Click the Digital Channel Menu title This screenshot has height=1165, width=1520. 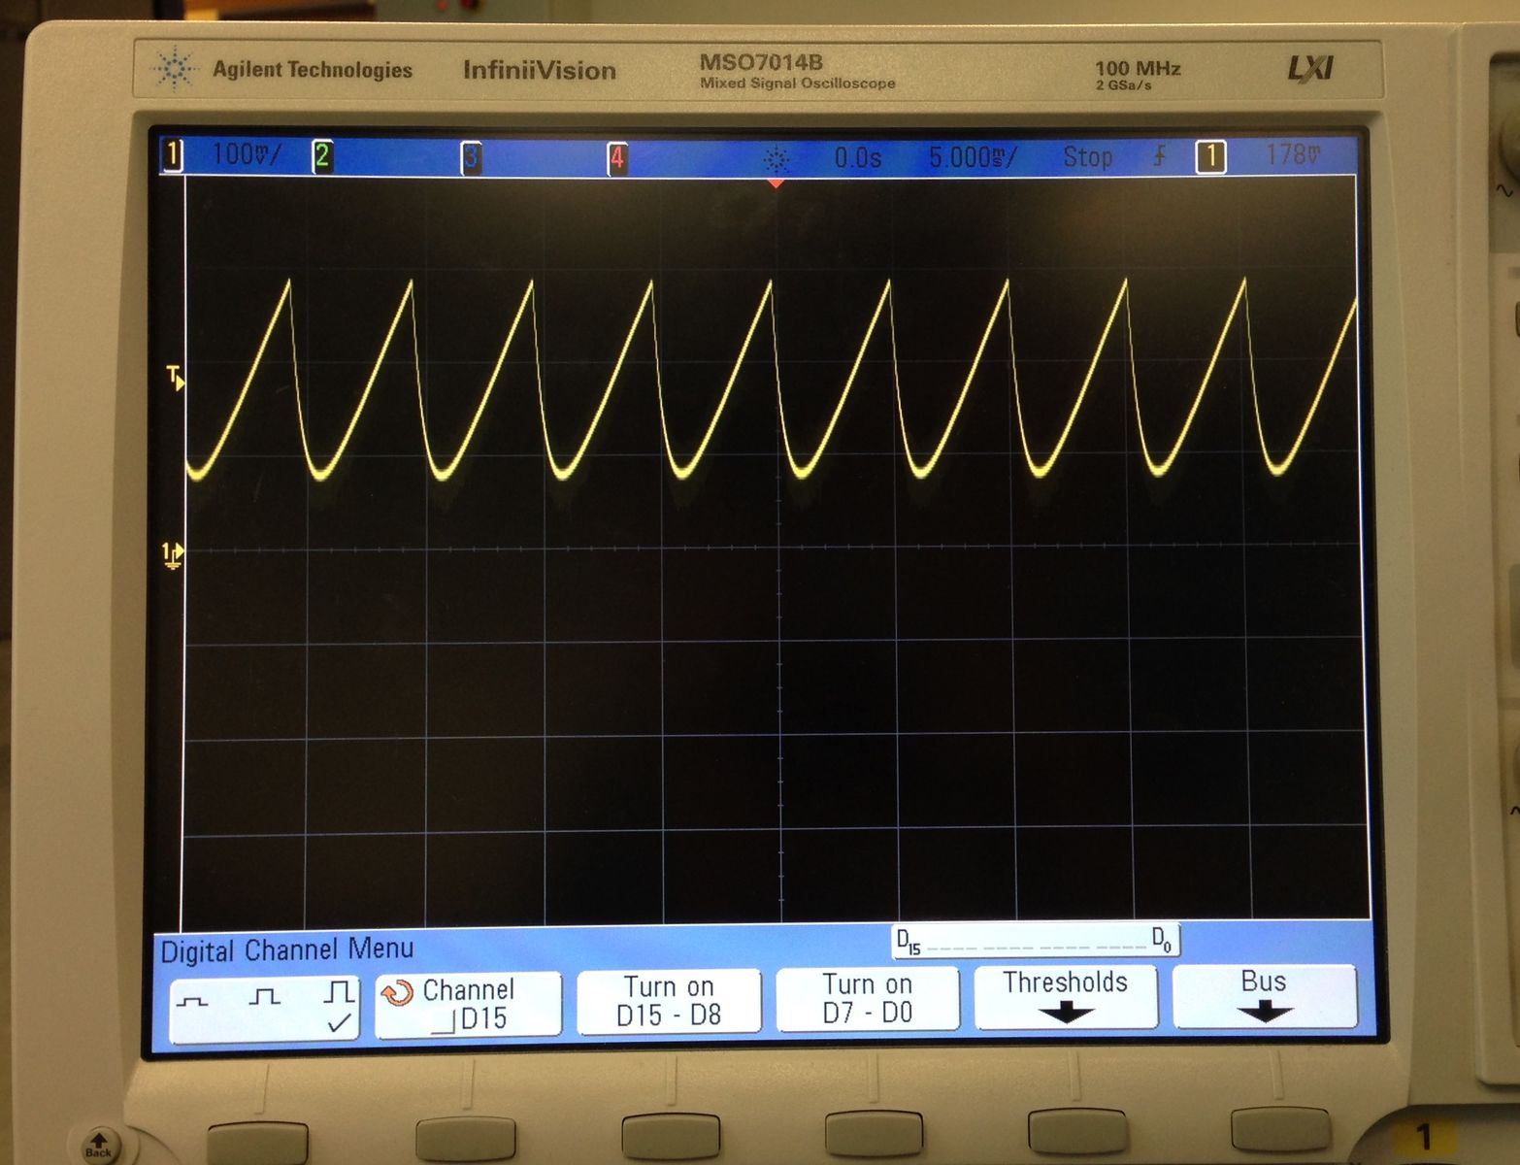pyautogui.click(x=287, y=949)
